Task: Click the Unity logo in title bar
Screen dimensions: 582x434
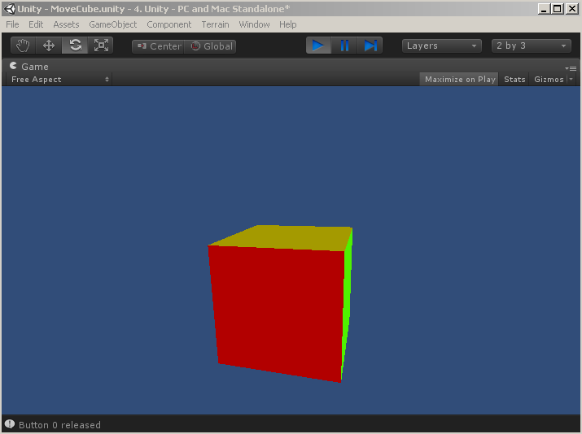Action: [x=9, y=8]
